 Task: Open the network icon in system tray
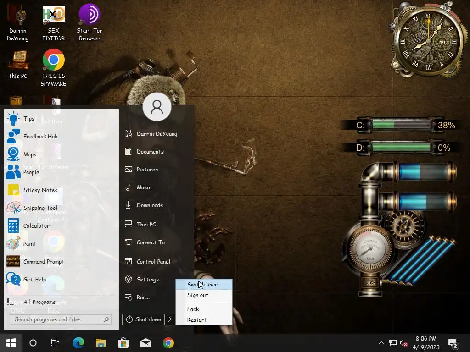click(393, 343)
